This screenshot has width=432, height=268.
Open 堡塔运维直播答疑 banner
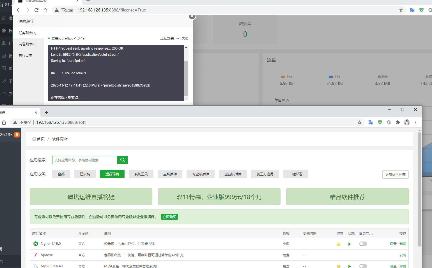tap(91, 197)
